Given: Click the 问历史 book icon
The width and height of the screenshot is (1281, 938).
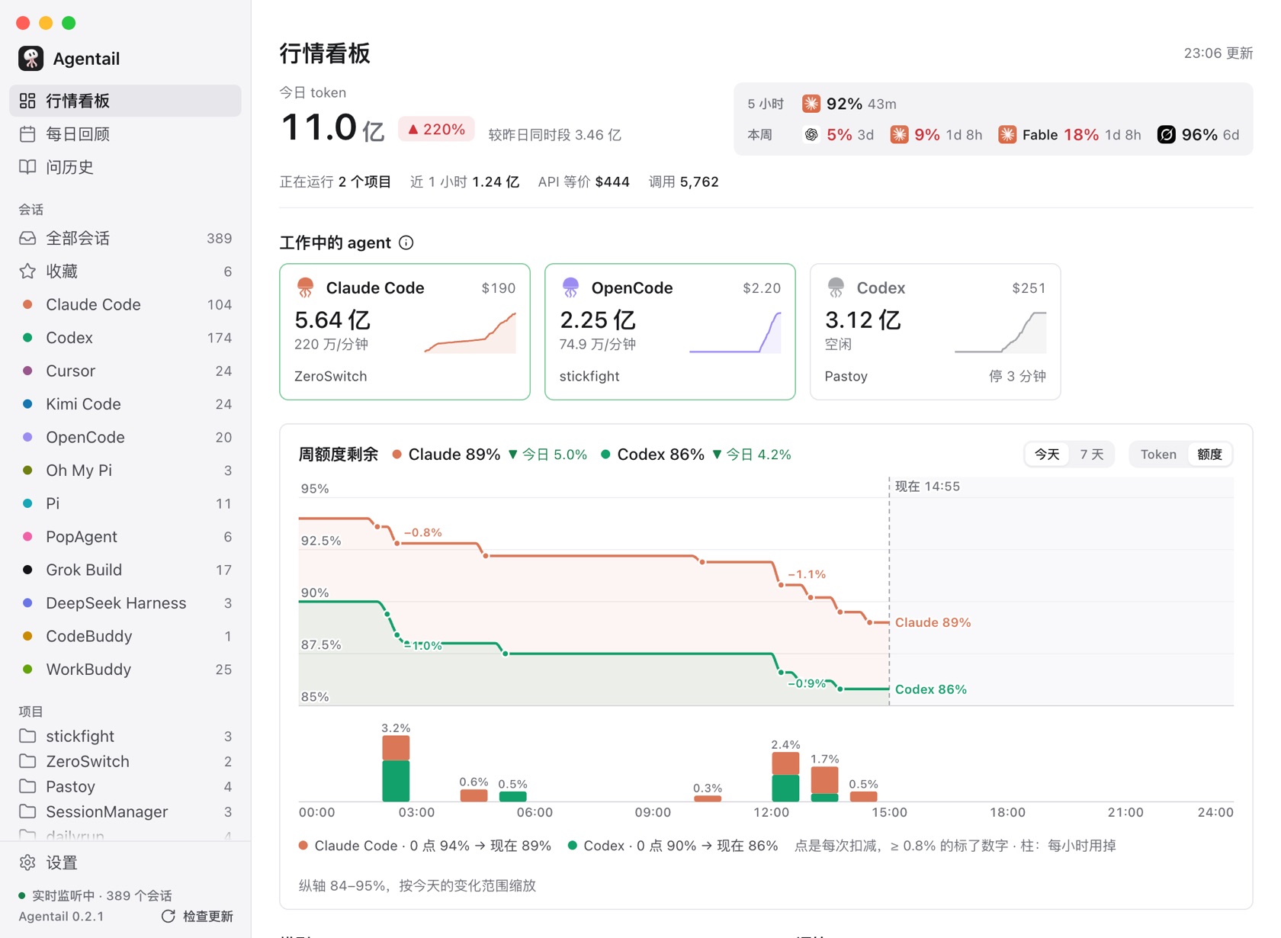Looking at the screenshot, I should click(x=27, y=167).
